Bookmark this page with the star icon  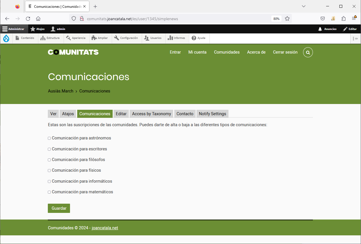[287, 19]
